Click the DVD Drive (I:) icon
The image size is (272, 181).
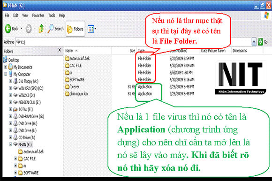tap(15, 130)
